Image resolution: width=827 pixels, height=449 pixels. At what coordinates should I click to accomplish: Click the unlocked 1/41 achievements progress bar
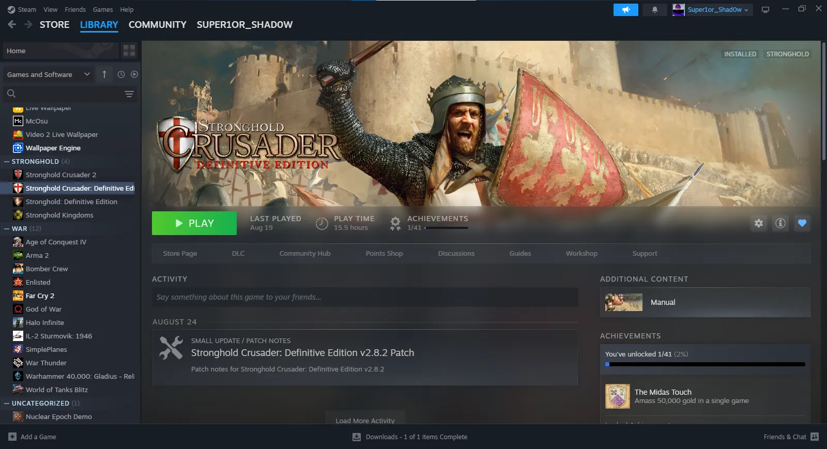point(705,364)
